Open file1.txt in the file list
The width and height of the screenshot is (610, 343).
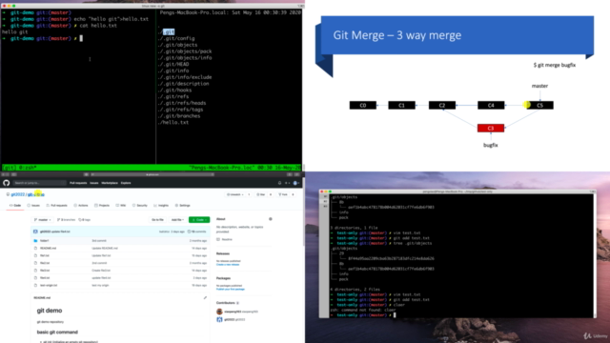[x=45, y=255]
